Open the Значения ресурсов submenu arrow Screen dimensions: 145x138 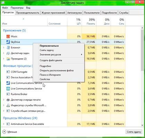tap(82, 55)
